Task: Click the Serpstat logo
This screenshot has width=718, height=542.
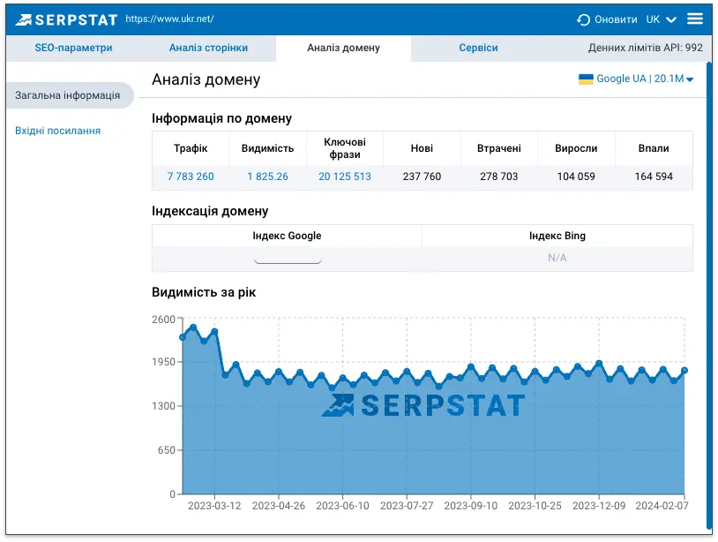Action: pos(68,17)
